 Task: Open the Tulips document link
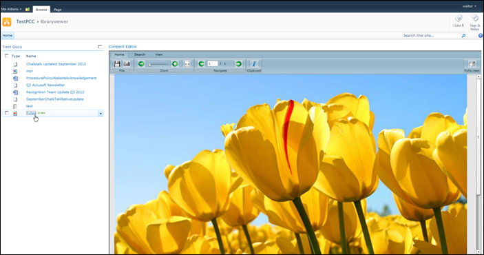31,113
